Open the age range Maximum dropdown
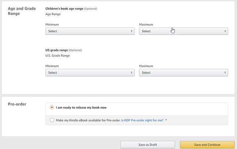This screenshot has height=149, width=237. pyautogui.click(x=184, y=31)
